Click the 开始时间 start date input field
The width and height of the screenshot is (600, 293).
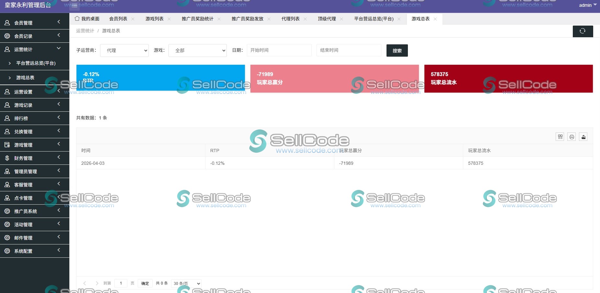tap(279, 50)
